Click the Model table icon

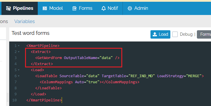[x=45, y=8]
